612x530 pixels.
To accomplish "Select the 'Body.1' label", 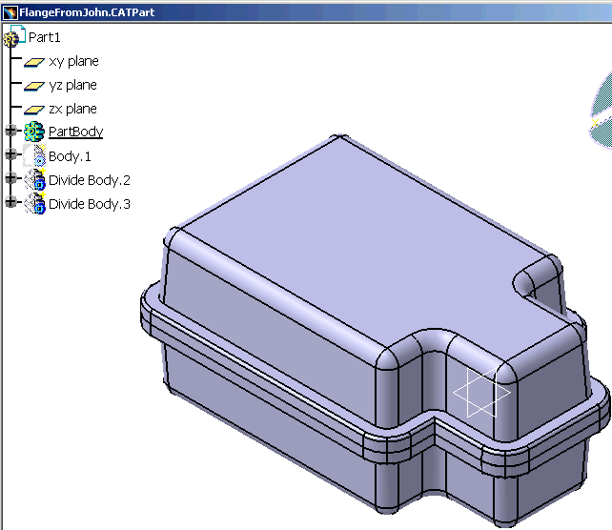I will (70, 156).
